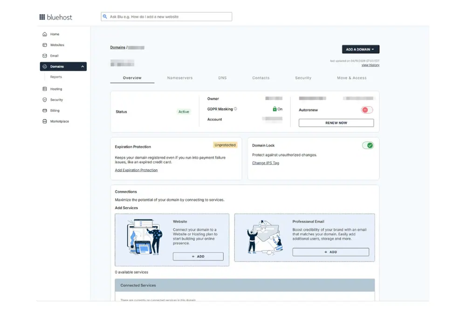
Task: Toggle the Domain Lock switch
Action: click(x=368, y=145)
